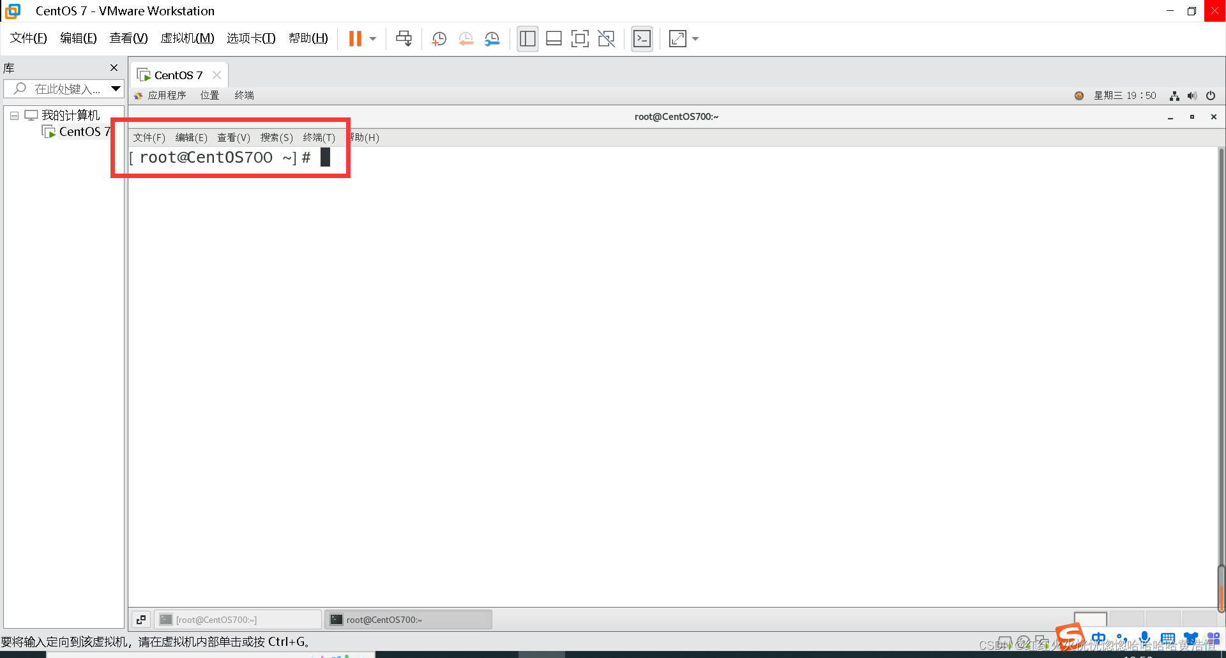The image size is (1226, 658).
Task: Open the 选项卡(T) menu
Action: [251, 38]
